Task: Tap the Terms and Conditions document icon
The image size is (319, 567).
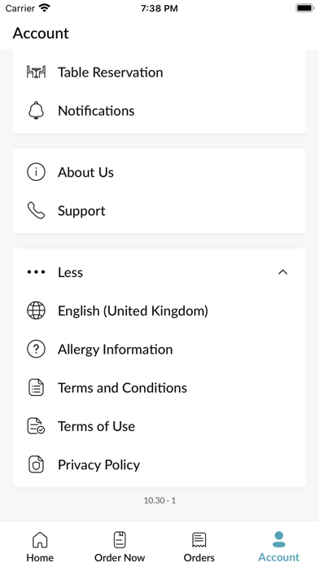Action: pos(36,388)
